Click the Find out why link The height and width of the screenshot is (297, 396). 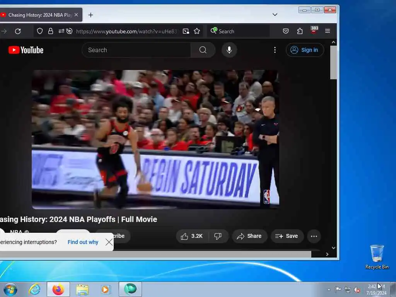pos(83,242)
